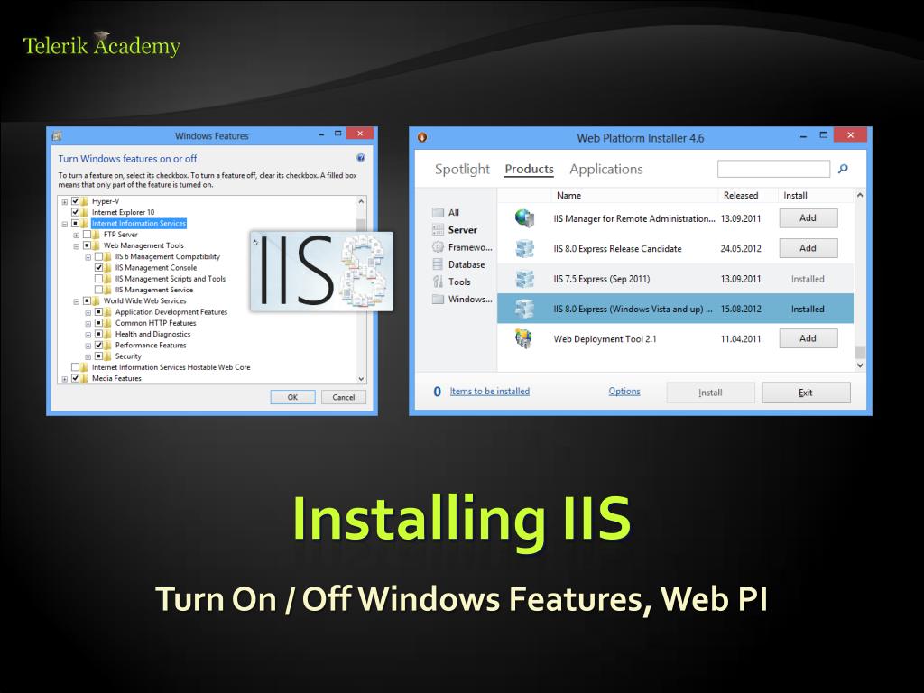Click the Frameworks category gear icon

pyautogui.click(x=438, y=247)
